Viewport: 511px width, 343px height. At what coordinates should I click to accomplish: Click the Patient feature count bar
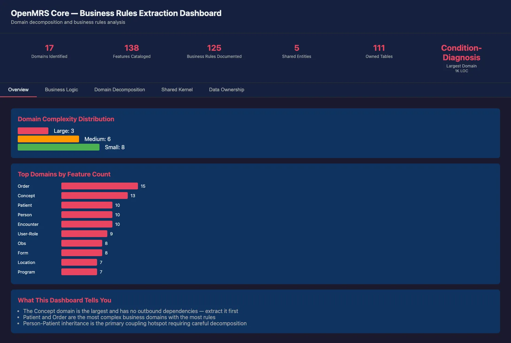(x=87, y=205)
